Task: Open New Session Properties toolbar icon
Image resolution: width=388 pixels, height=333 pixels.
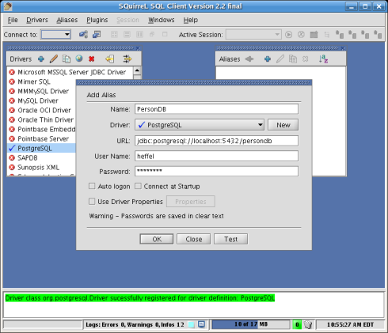Action: (97, 34)
